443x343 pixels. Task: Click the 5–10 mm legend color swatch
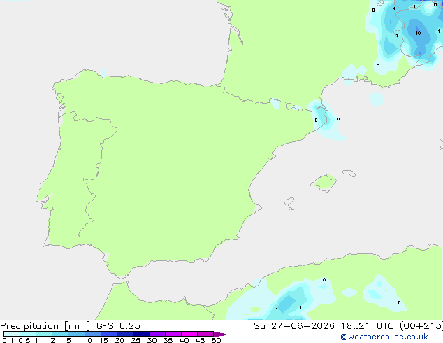(x=76, y=334)
